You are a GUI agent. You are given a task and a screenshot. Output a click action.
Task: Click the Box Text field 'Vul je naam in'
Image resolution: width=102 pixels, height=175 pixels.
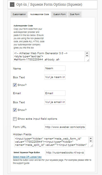coord(55,77)
